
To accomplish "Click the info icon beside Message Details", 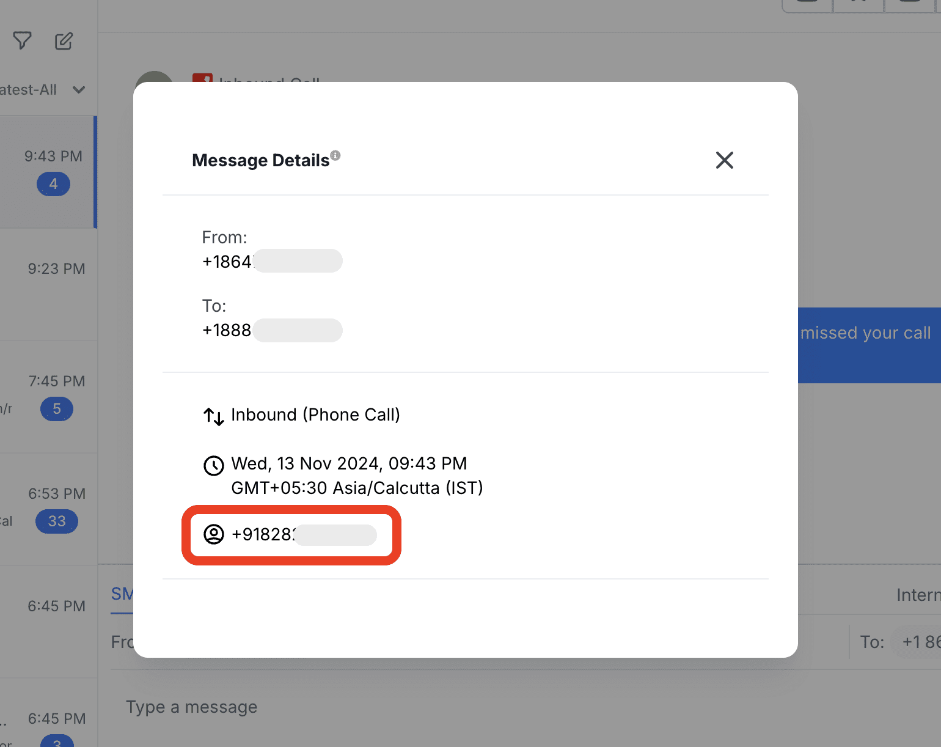I will tap(335, 155).
